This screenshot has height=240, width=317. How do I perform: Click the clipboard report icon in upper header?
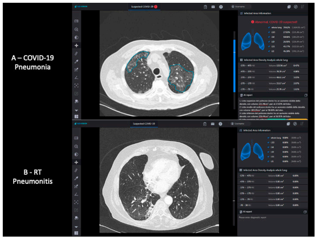tap(205, 7)
